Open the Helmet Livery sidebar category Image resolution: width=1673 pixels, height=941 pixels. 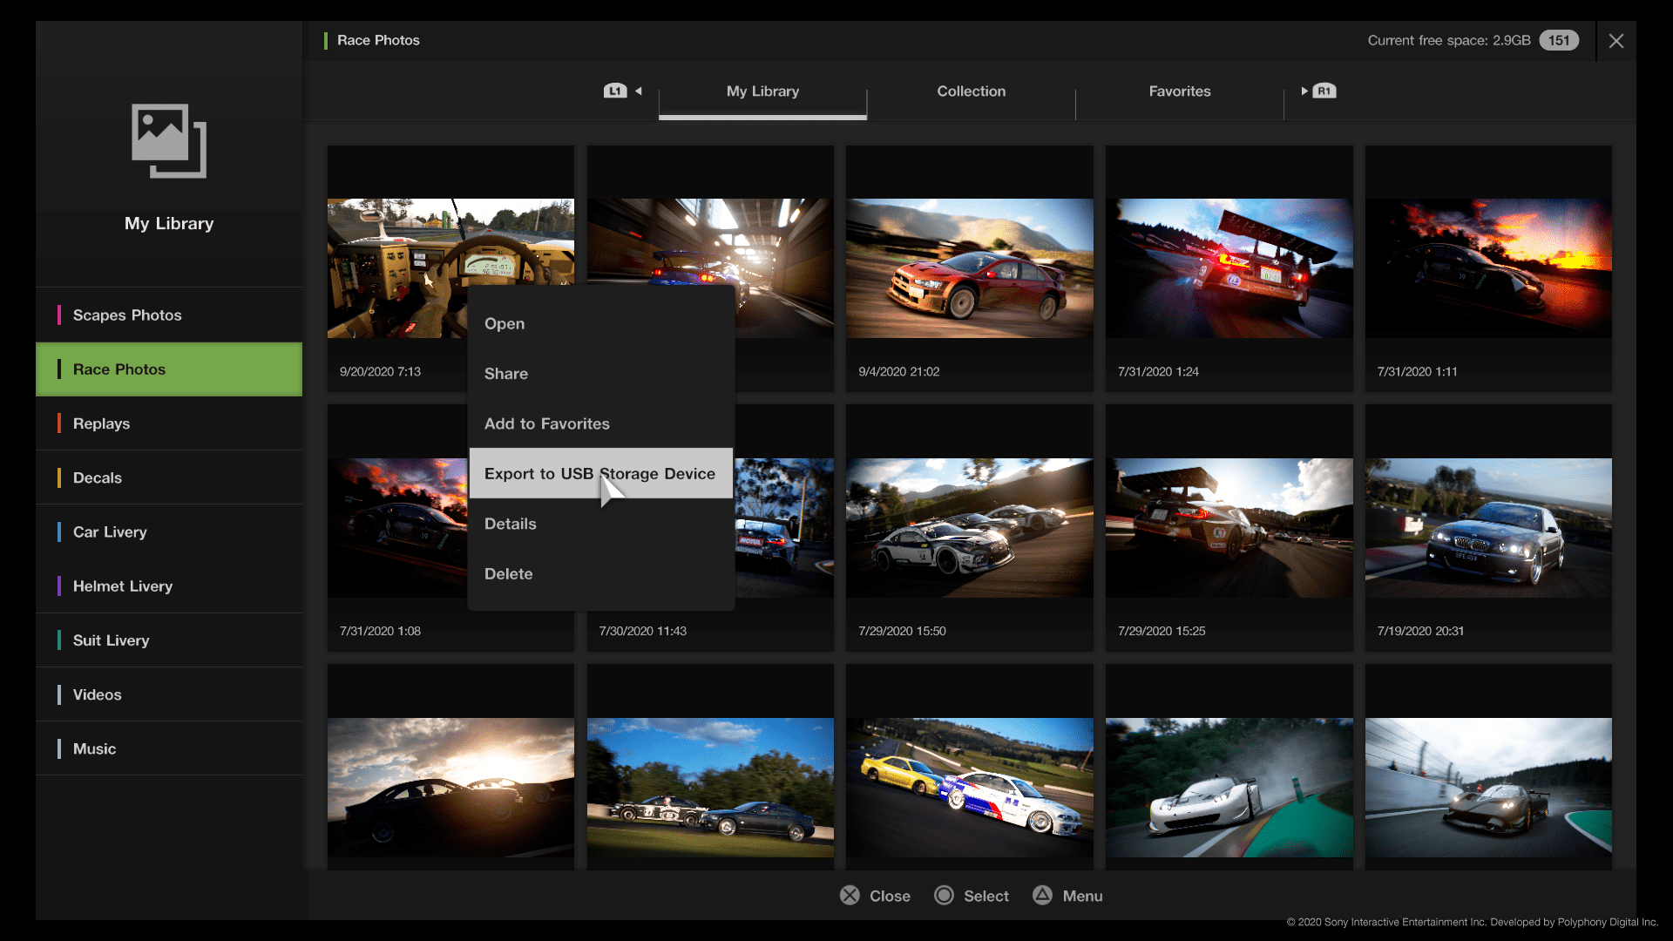[x=169, y=586]
